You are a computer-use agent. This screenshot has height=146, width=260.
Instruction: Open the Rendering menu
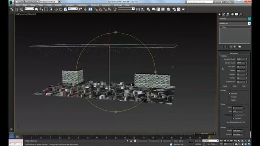95,5
